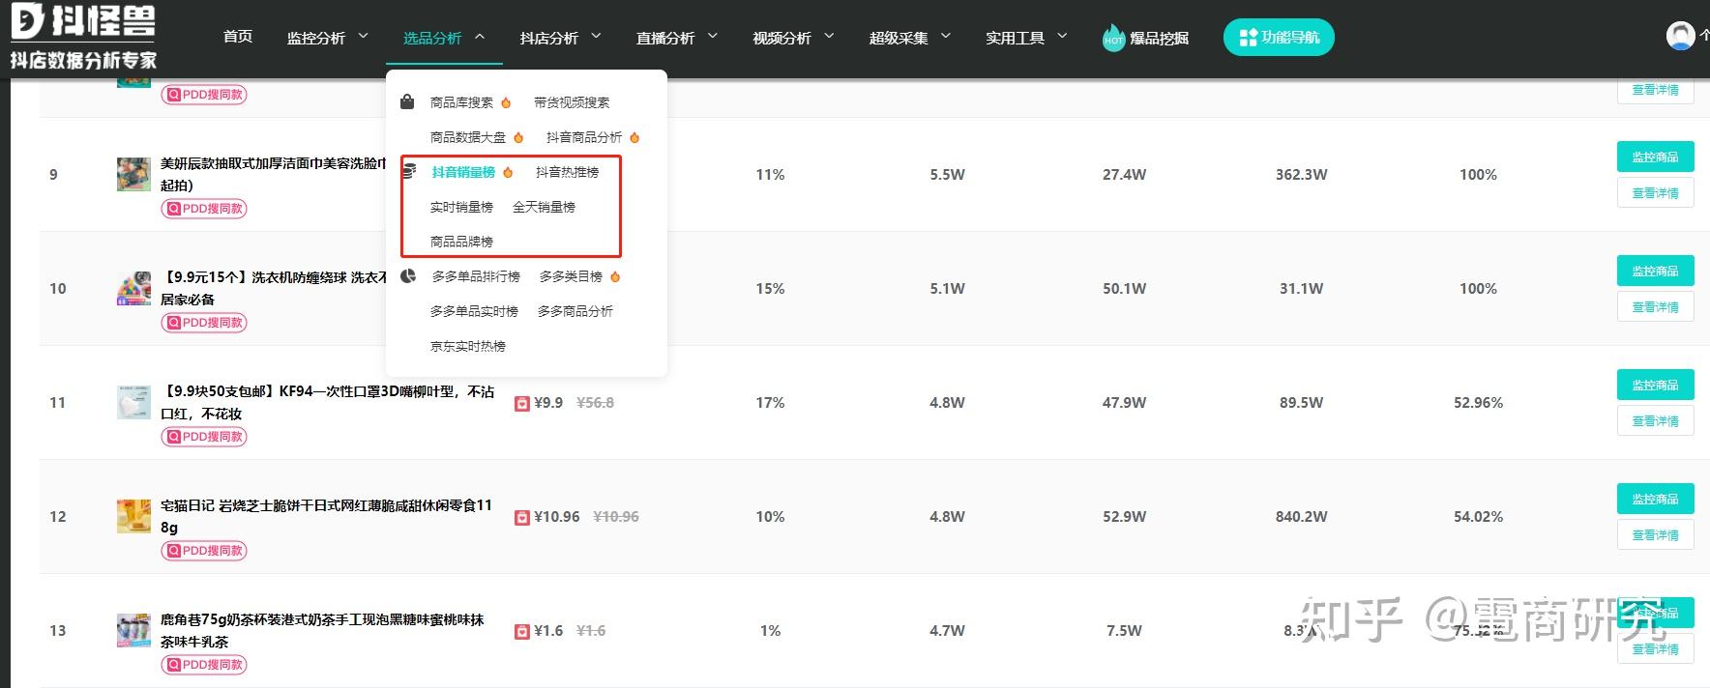
Task: Click the milk tea thumbnail in row 13
Action: [133, 630]
